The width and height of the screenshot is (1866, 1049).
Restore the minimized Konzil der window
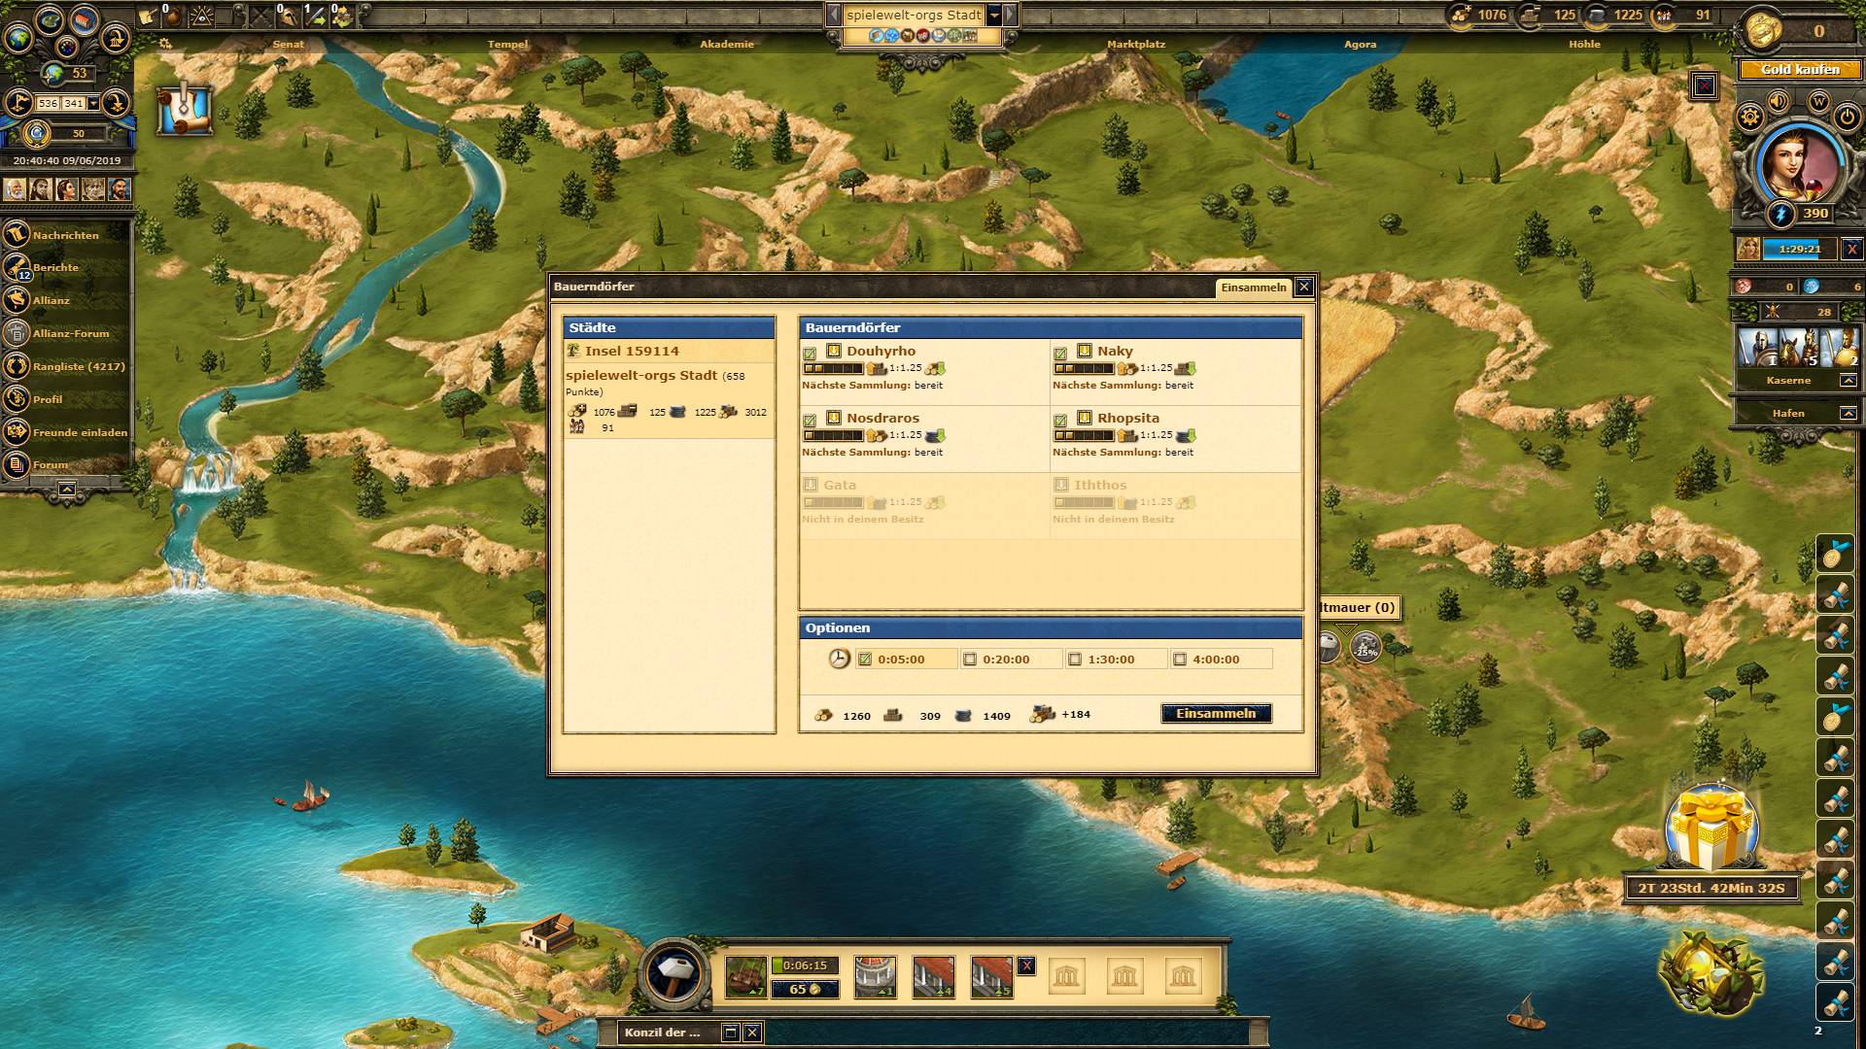pos(729,1032)
